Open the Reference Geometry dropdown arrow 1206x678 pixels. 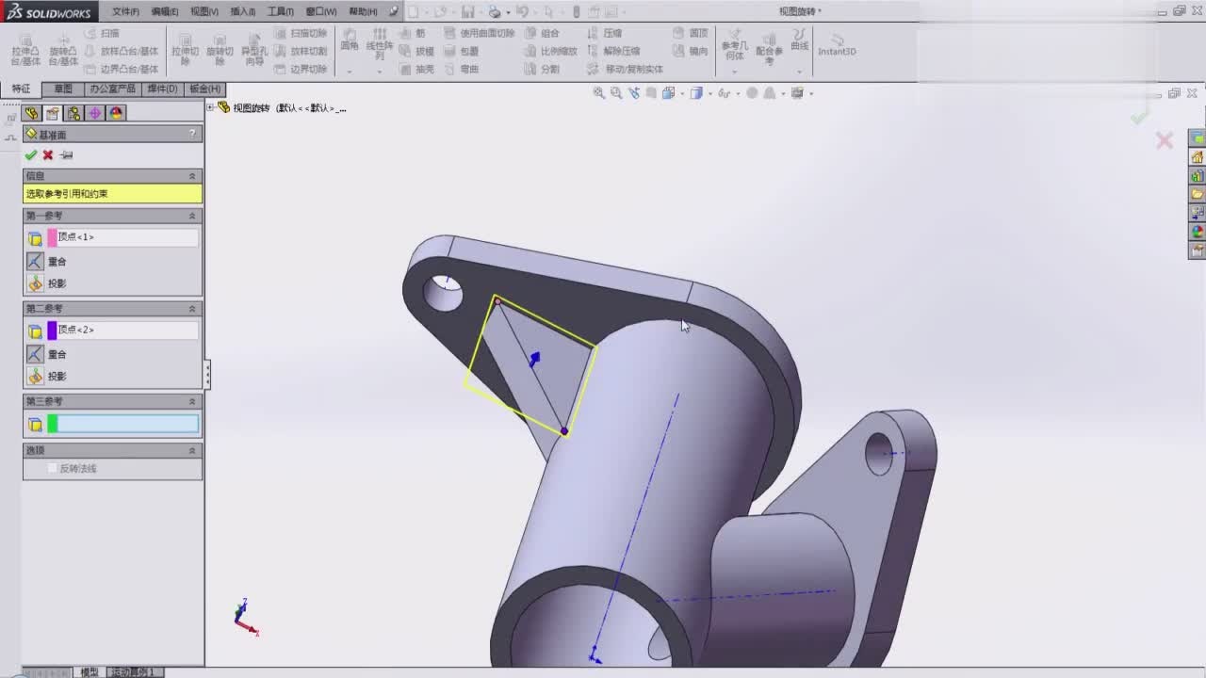pos(734,72)
